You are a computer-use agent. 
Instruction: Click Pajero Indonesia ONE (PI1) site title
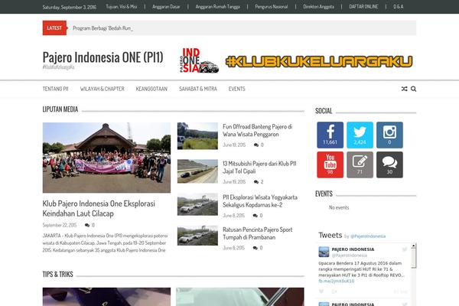(103, 57)
